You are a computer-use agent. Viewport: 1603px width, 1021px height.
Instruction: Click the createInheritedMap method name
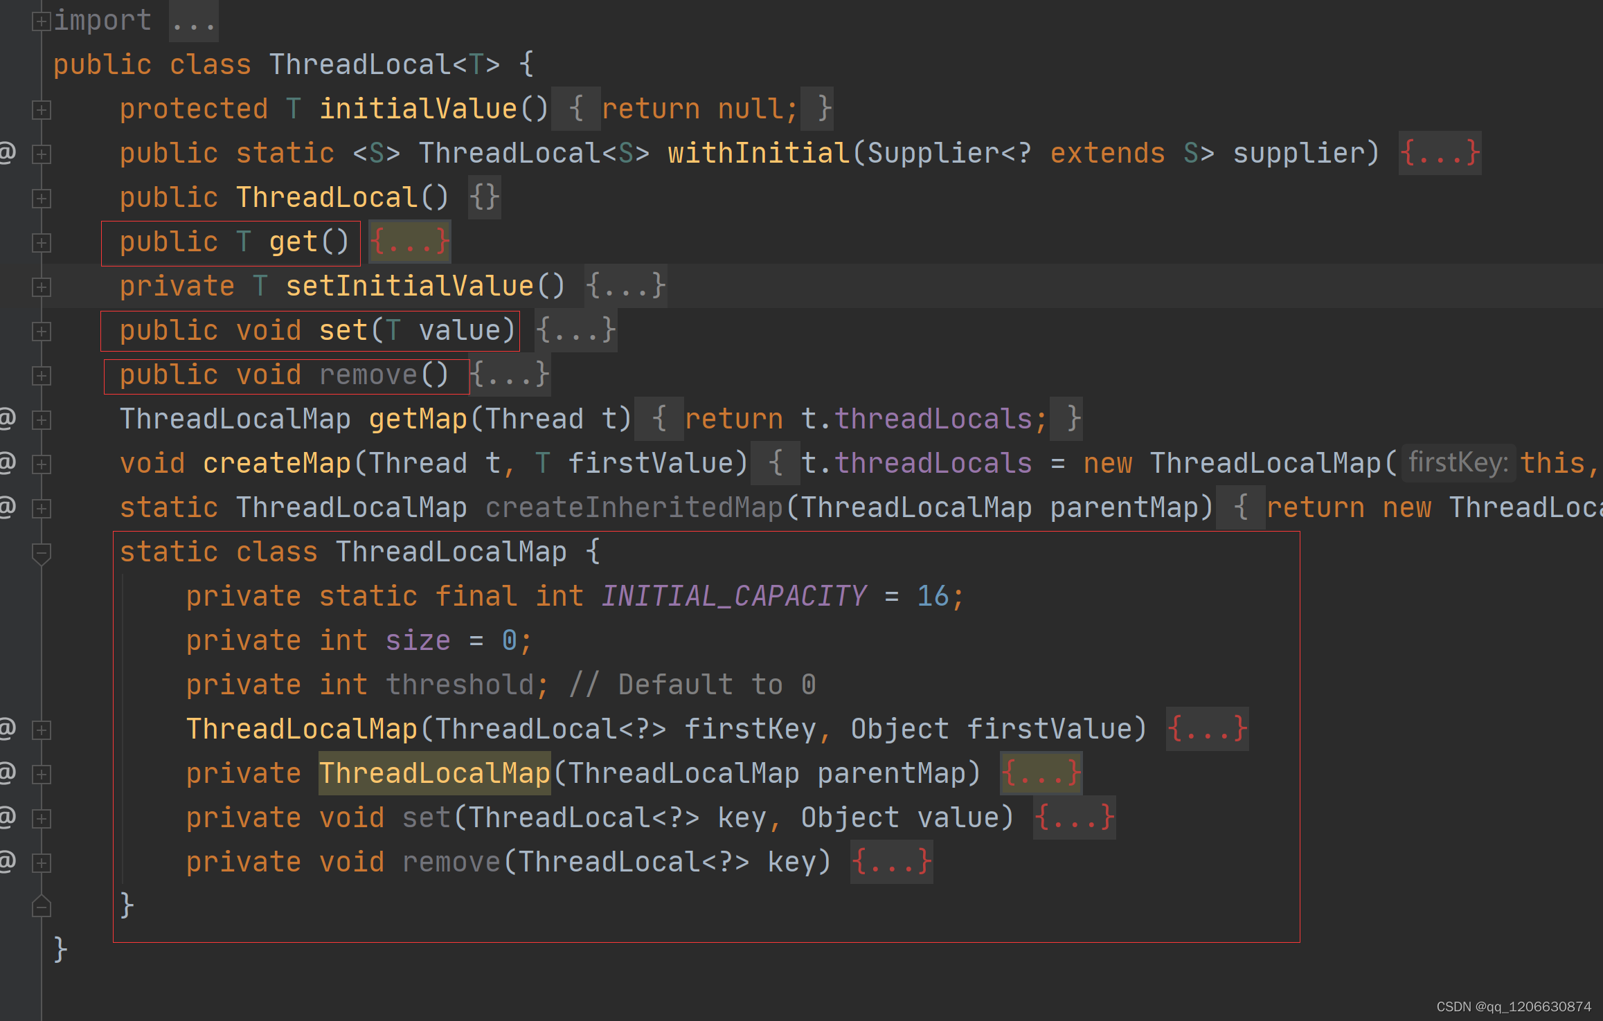click(x=634, y=507)
